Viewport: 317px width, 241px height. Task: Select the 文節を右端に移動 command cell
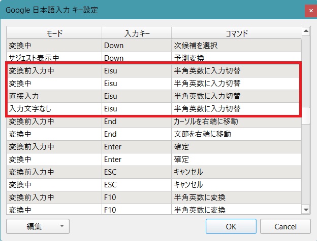click(x=236, y=134)
